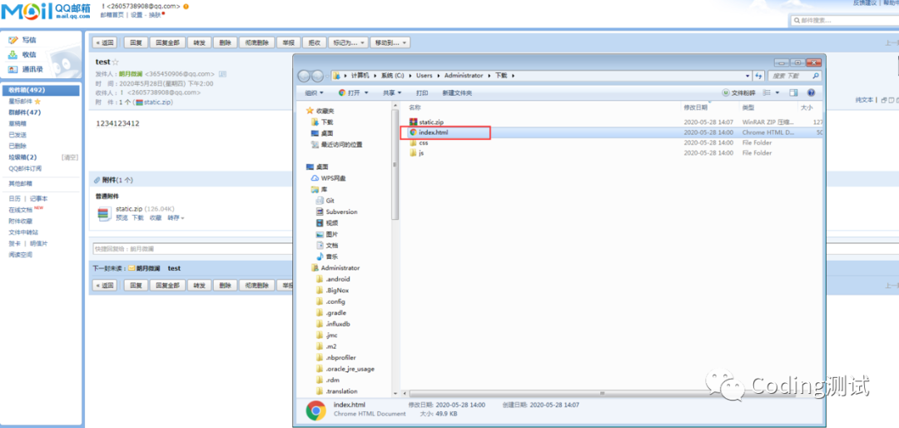This screenshot has width=899, height=428.
Task: Sort by the 类型 column header
Action: coord(748,107)
